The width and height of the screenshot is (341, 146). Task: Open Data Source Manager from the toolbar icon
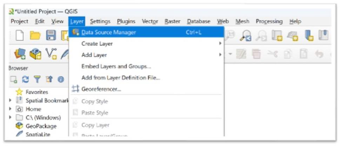20,54
